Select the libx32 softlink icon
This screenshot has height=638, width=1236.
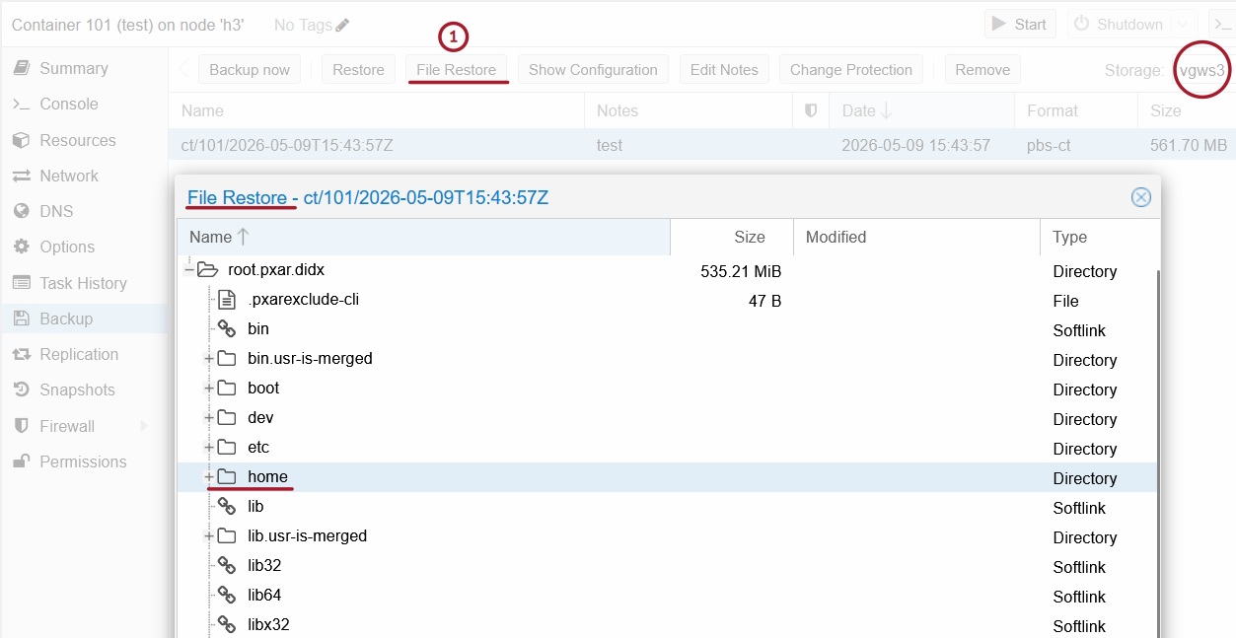tap(227, 624)
